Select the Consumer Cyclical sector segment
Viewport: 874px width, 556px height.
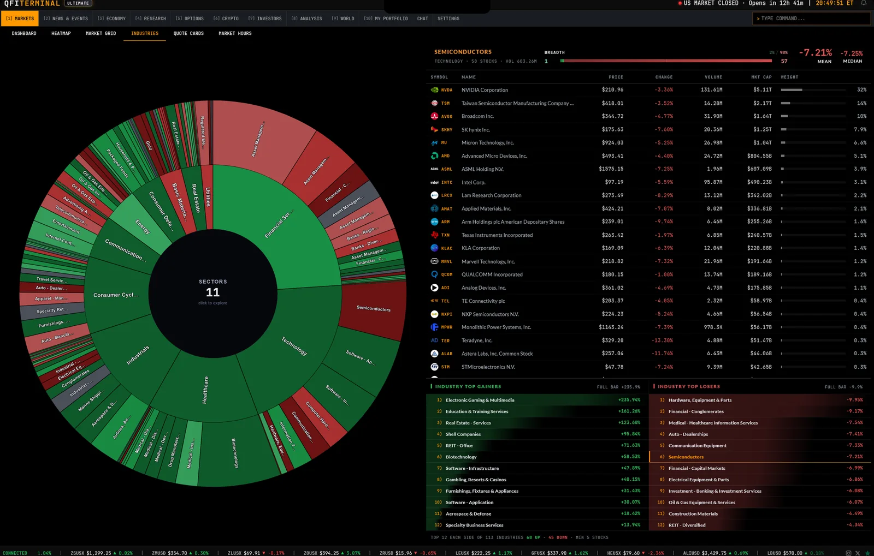pyautogui.click(x=116, y=295)
